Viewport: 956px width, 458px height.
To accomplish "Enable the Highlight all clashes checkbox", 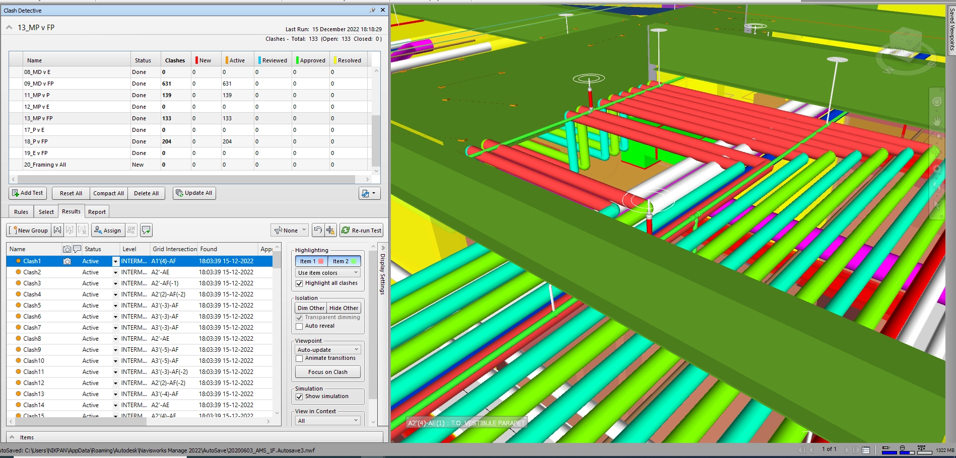I will (x=300, y=283).
